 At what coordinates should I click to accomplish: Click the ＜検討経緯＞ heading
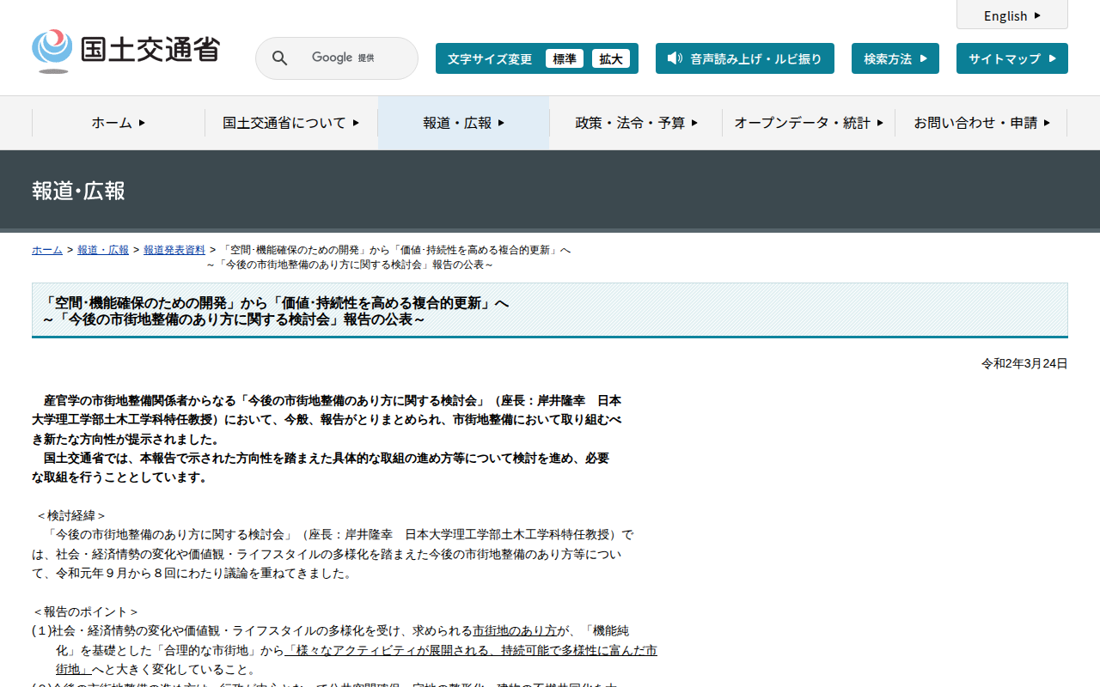point(70,516)
